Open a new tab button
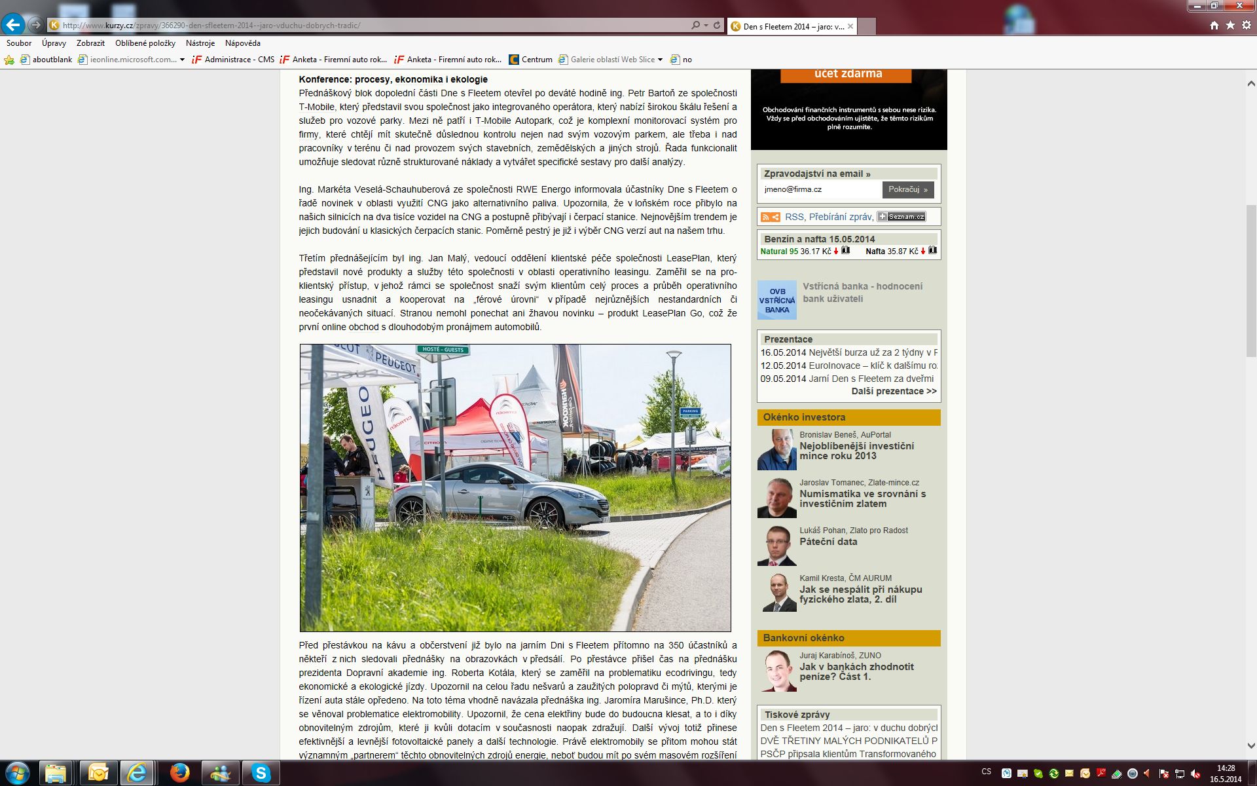 (866, 27)
